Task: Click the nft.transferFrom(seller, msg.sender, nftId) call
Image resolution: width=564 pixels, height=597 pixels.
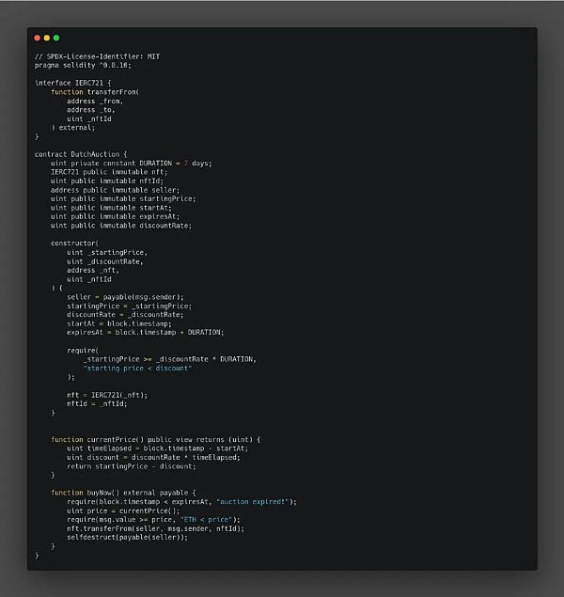Action: tap(155, 528)
